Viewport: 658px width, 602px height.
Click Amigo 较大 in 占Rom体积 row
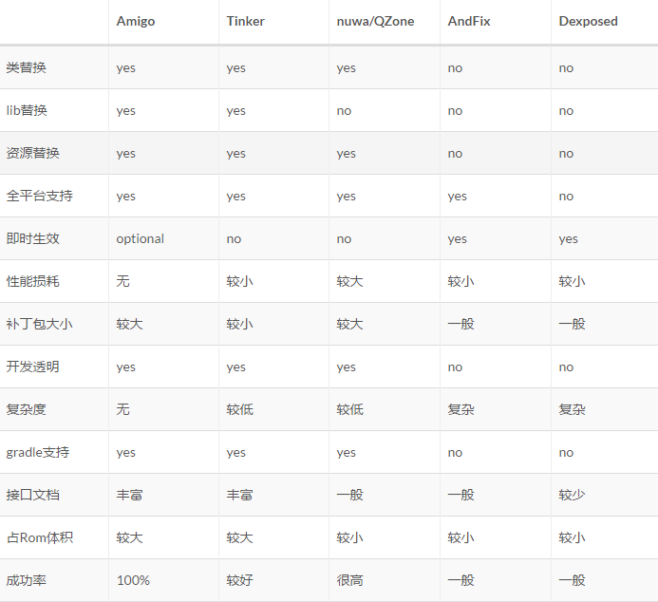130,537
